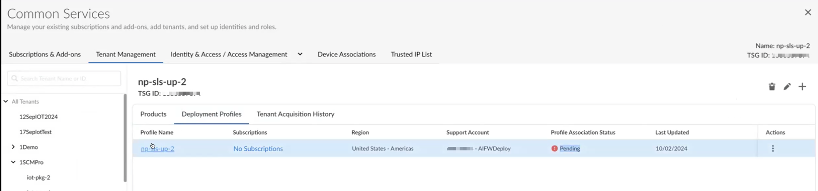Click the search magnifier icon
Screen dimensions: 818x191
tap(15, 79)
